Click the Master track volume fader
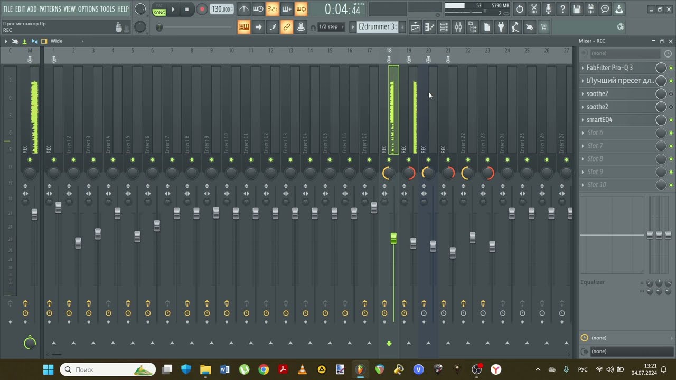This screenshot has width=676, height=380. [x=34, y=214]
